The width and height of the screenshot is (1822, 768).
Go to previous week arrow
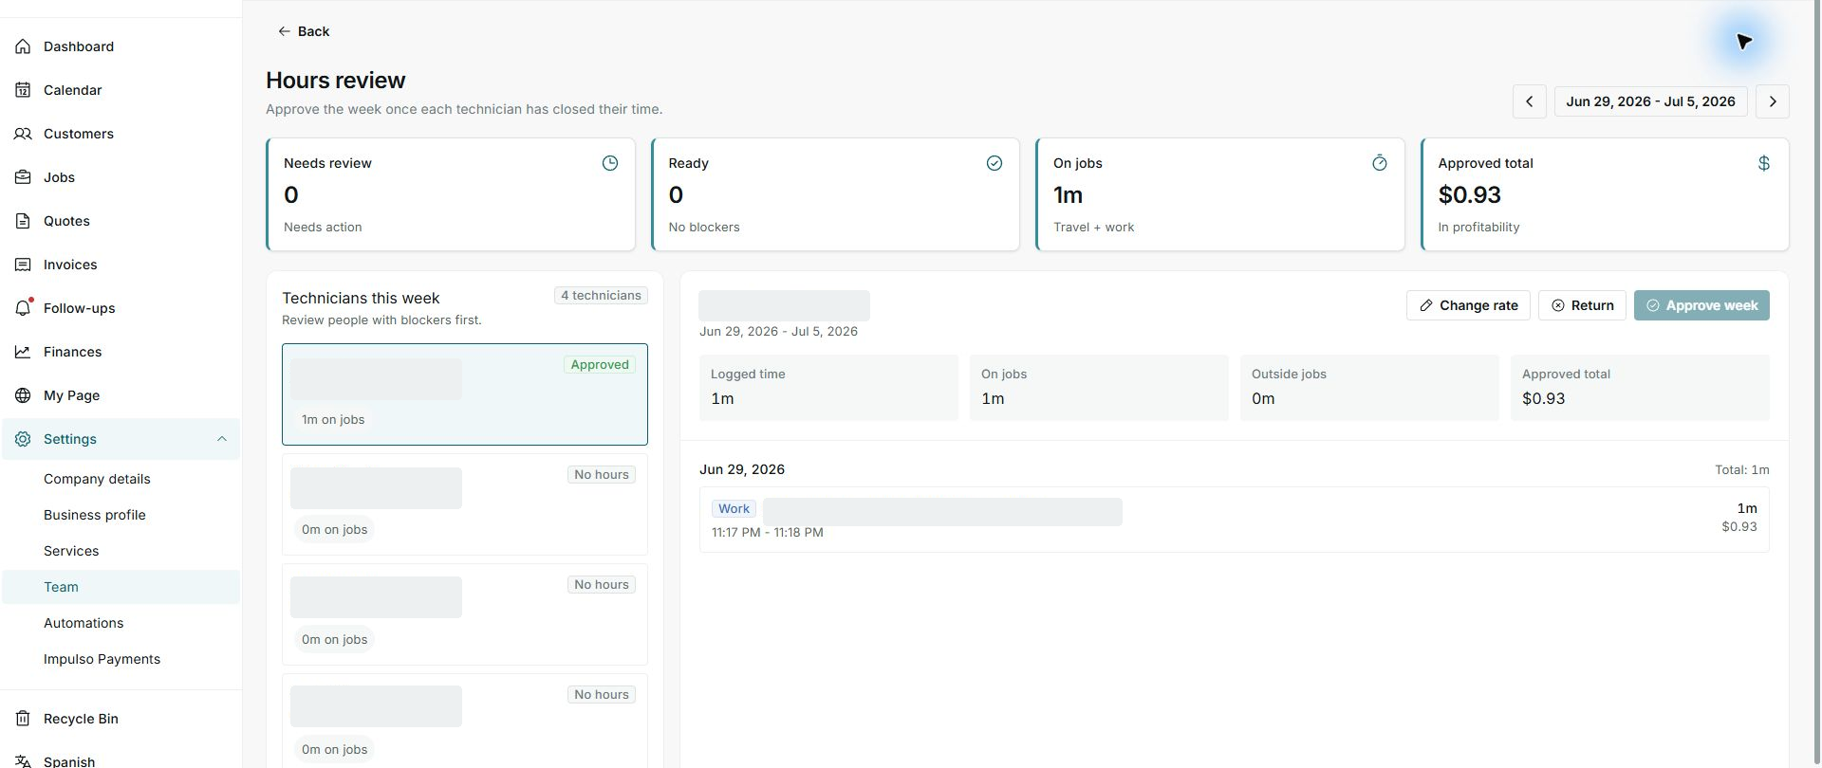(1529, 101)
